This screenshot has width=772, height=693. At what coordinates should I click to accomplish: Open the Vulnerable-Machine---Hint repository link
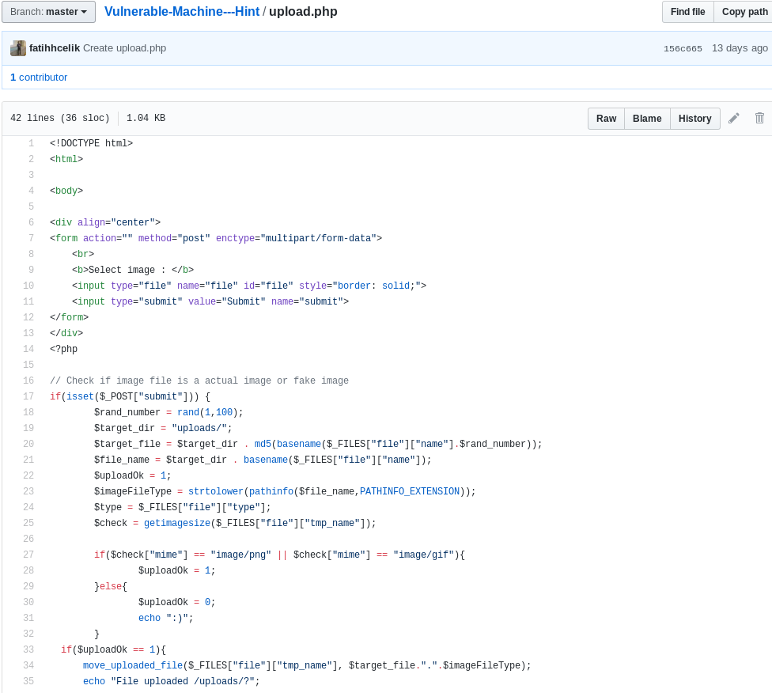(182, 11)
